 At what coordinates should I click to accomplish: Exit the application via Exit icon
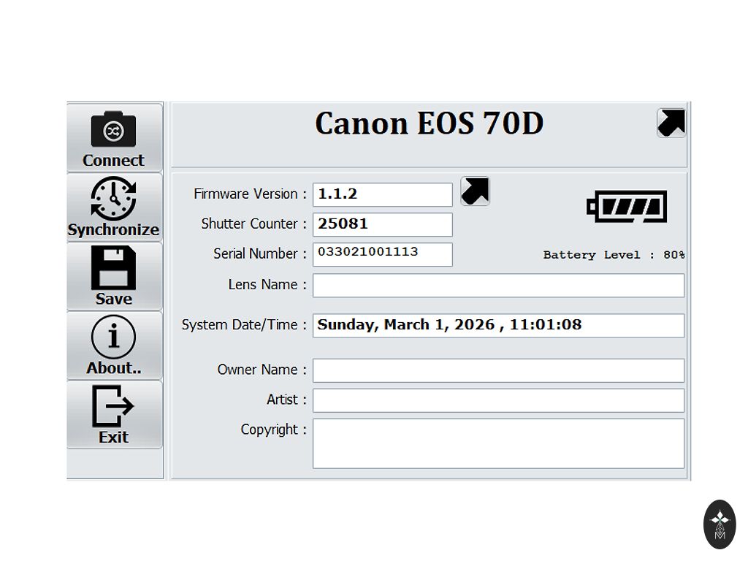(114, 414)
